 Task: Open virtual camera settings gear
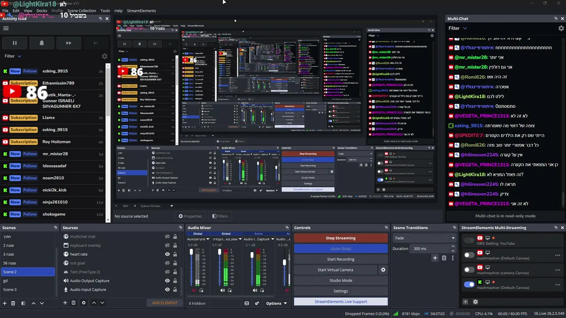tap(383, 270)
